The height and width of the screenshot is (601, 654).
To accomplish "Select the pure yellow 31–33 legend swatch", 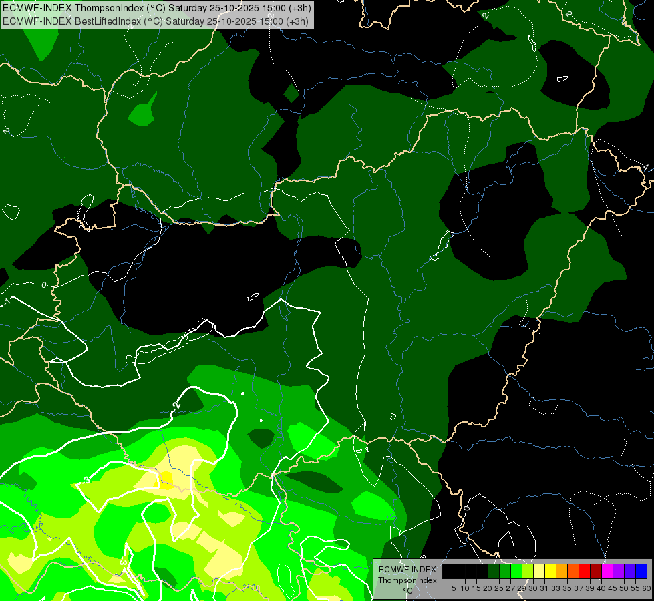I will click(550, 571).
